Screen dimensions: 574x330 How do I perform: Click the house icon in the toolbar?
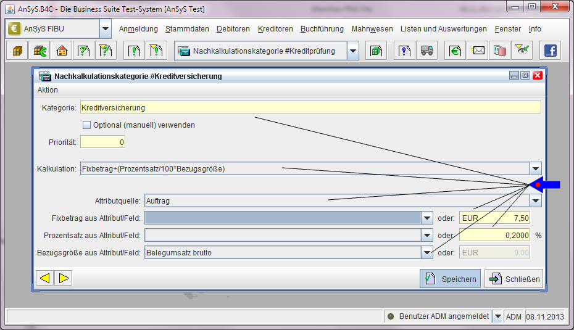pyautogui.click(x=62, y=51)
